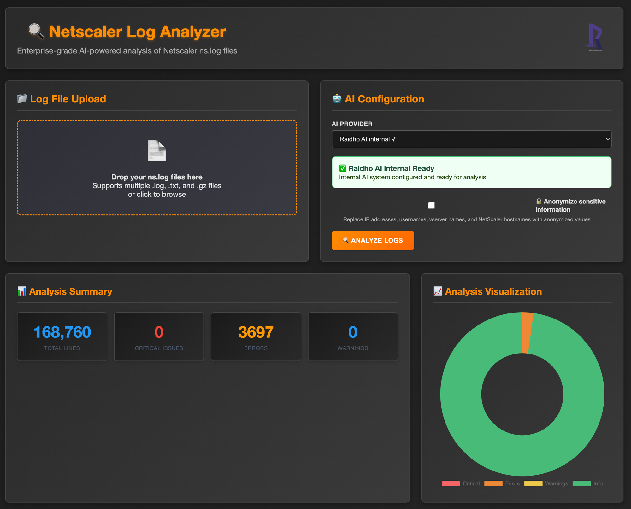Image resolution: width=631 pixels, height=509 pixels.
Task: Click the Raidho AI internal Ready banner
Action: 471,172
